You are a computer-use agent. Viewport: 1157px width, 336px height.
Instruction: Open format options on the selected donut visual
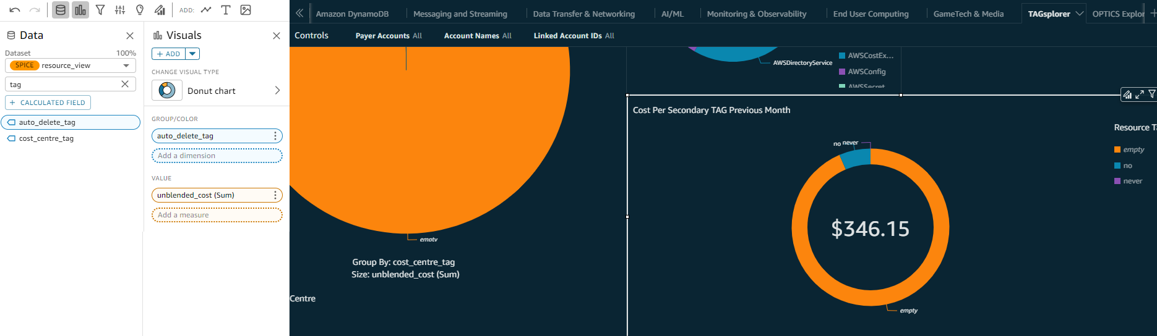coord(1127,94)
